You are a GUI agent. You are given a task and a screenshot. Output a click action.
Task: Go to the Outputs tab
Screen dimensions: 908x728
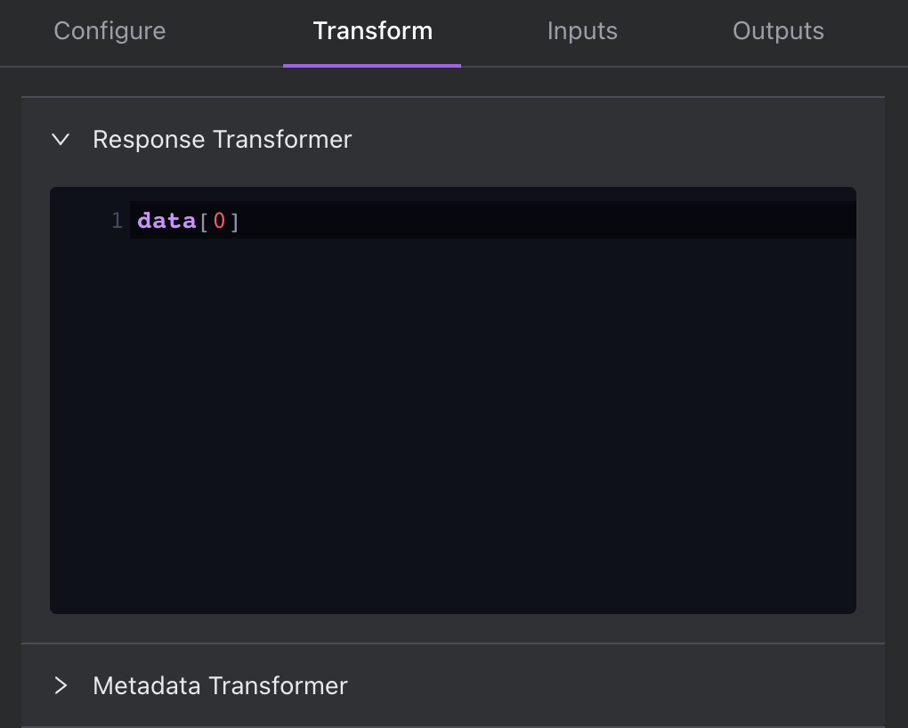coord(778,31)
